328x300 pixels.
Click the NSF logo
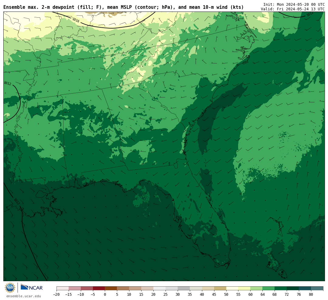[10, 288]
